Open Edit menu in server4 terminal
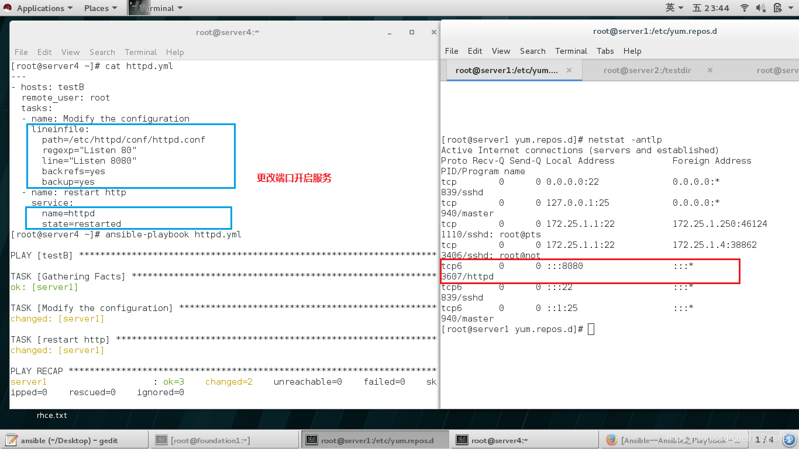Viewport: 799px width, 449px height. point(44,52)
